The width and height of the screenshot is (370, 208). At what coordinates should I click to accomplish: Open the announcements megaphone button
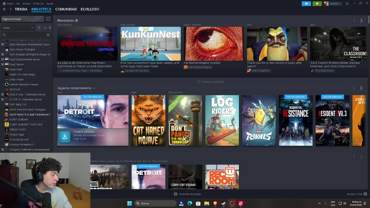coord(306,3)
